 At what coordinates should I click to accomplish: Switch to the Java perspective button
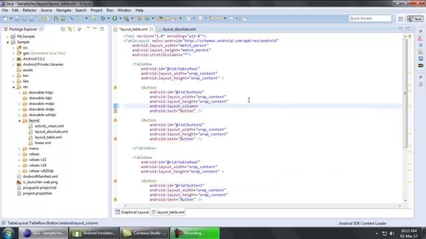pos(415,19)
